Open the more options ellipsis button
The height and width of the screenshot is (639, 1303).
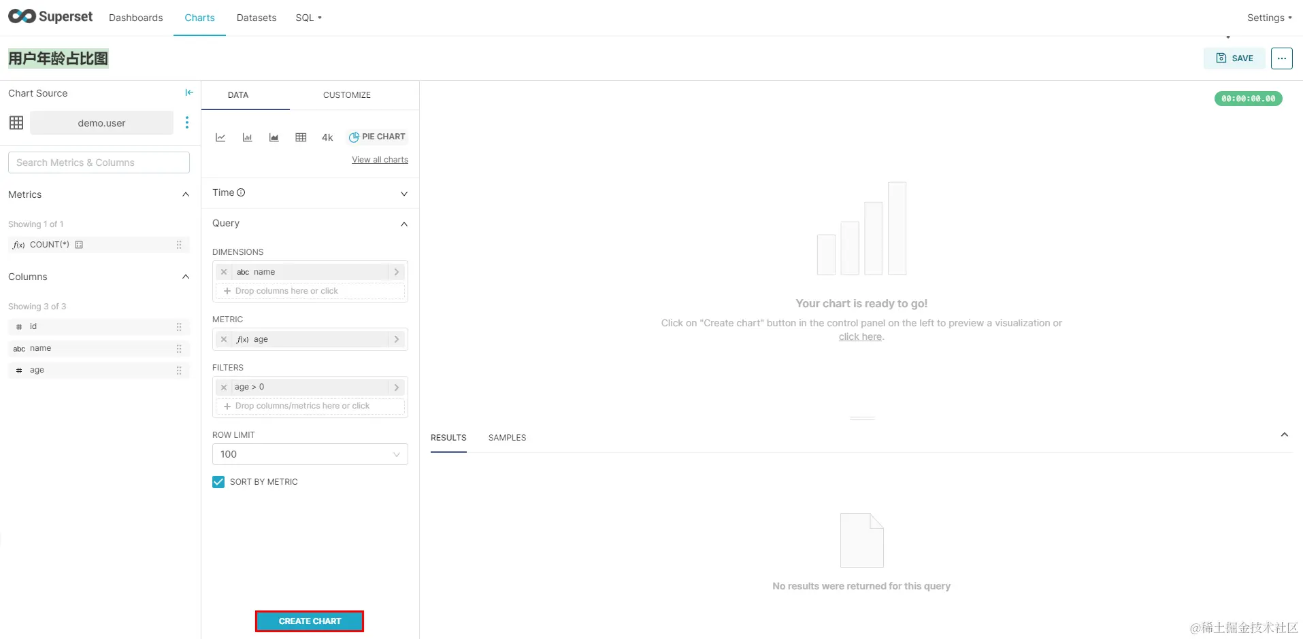coord(1282,58)
